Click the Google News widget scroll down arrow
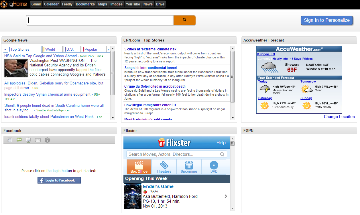Viewport: 360px width, 215px height. click(x=113, y=118)
